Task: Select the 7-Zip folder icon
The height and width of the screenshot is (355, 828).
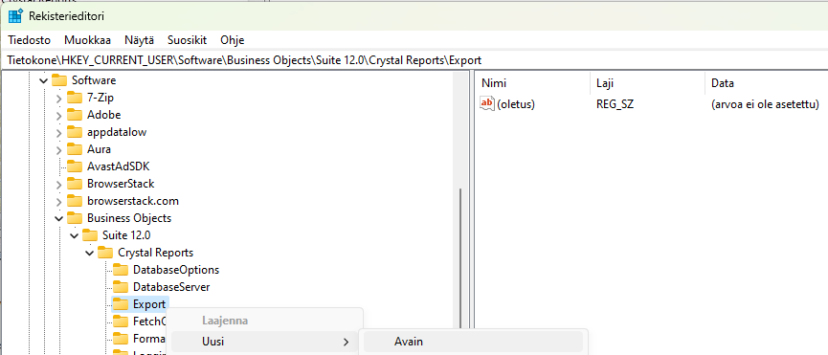Action: [x=75, y=98]
